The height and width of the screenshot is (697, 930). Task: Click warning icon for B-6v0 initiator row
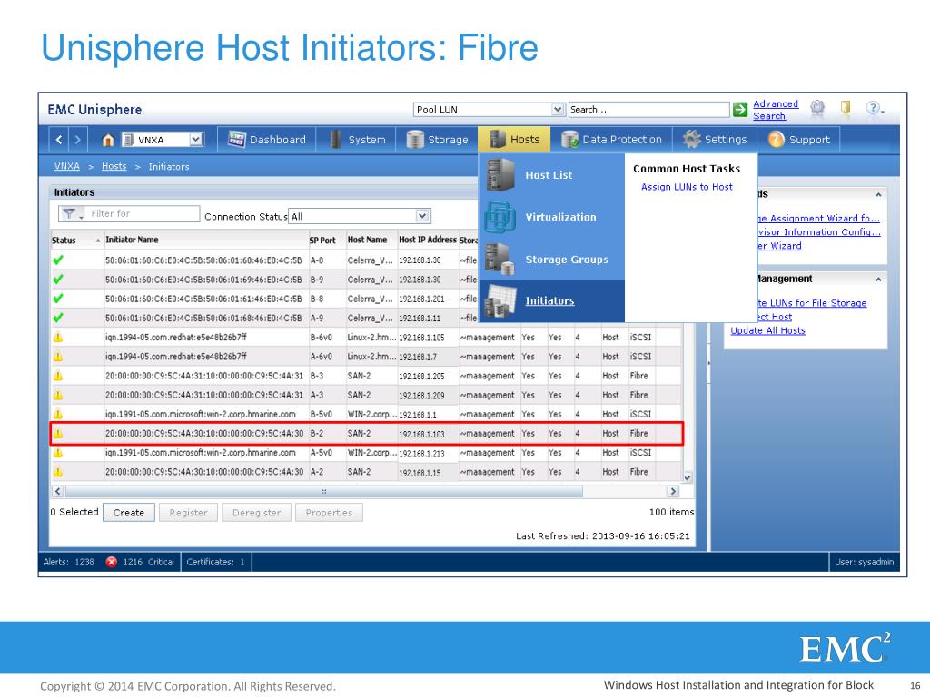(57, 338)
